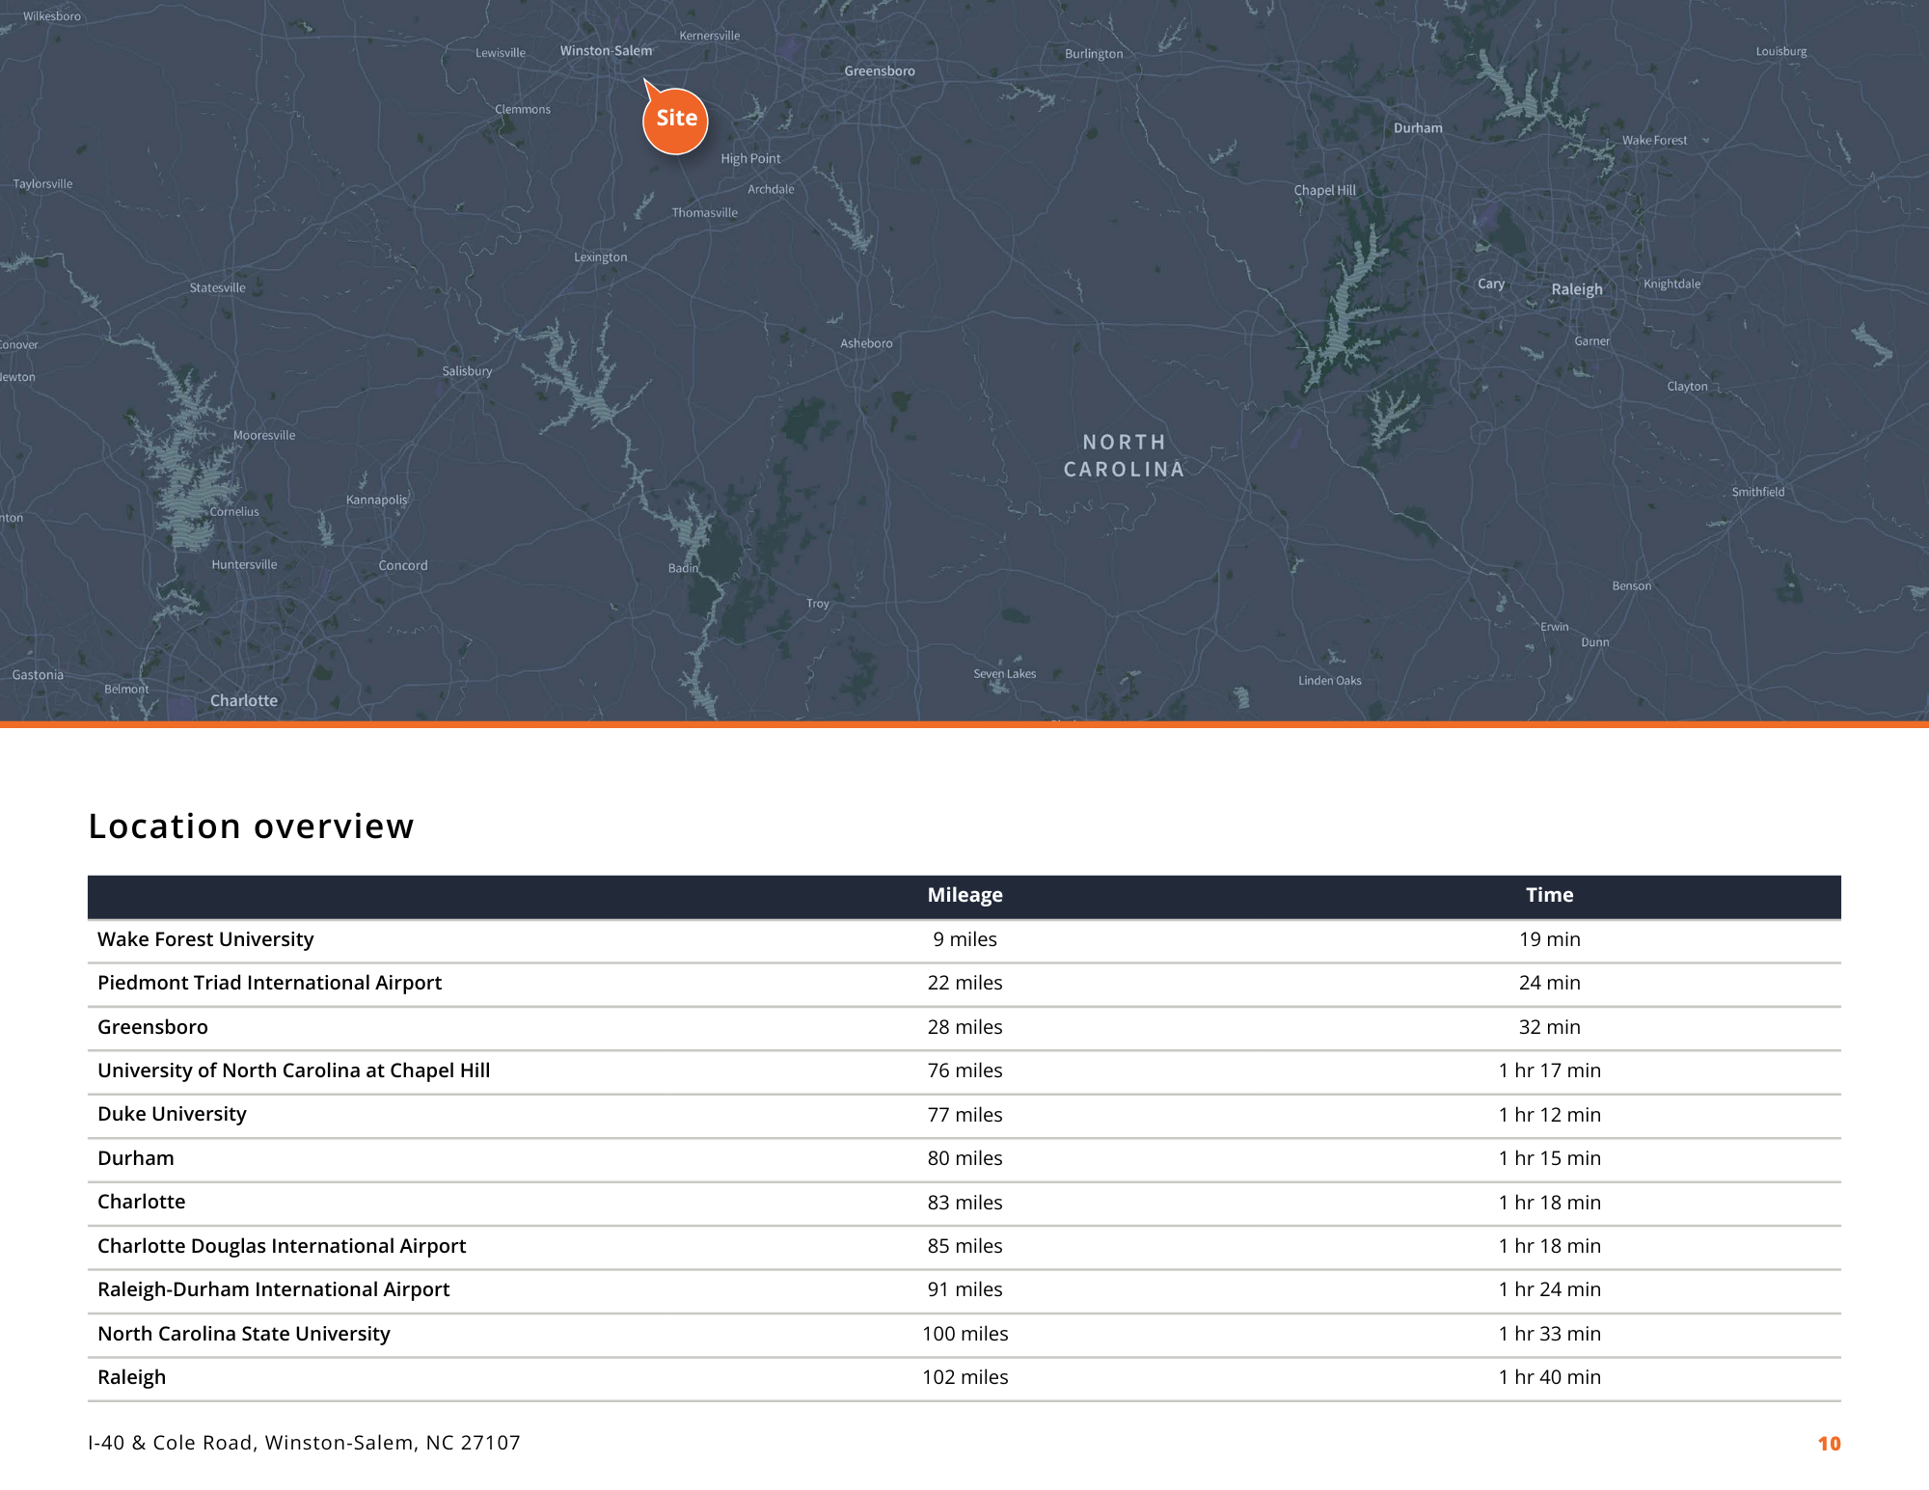1929x1490 pixels.
Task: Click the Location overview heading
Action: pos(251,826)
